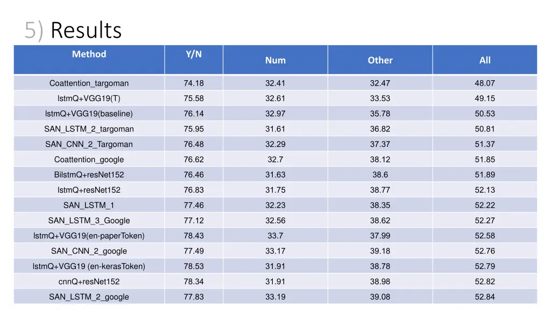
Task: Select the 39.18 Other score cell
Action: click(380, 251)
